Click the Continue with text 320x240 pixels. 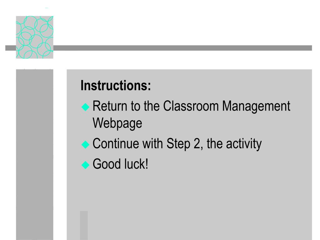coord(128,143)
